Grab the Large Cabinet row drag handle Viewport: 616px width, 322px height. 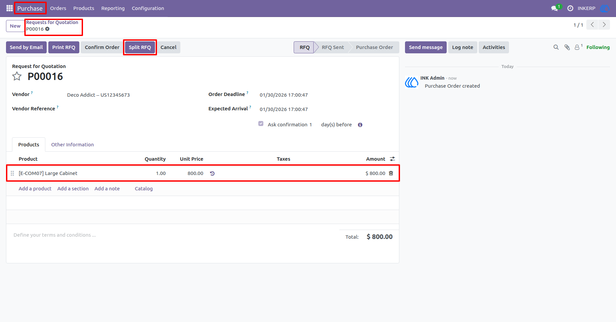point(12,173)
